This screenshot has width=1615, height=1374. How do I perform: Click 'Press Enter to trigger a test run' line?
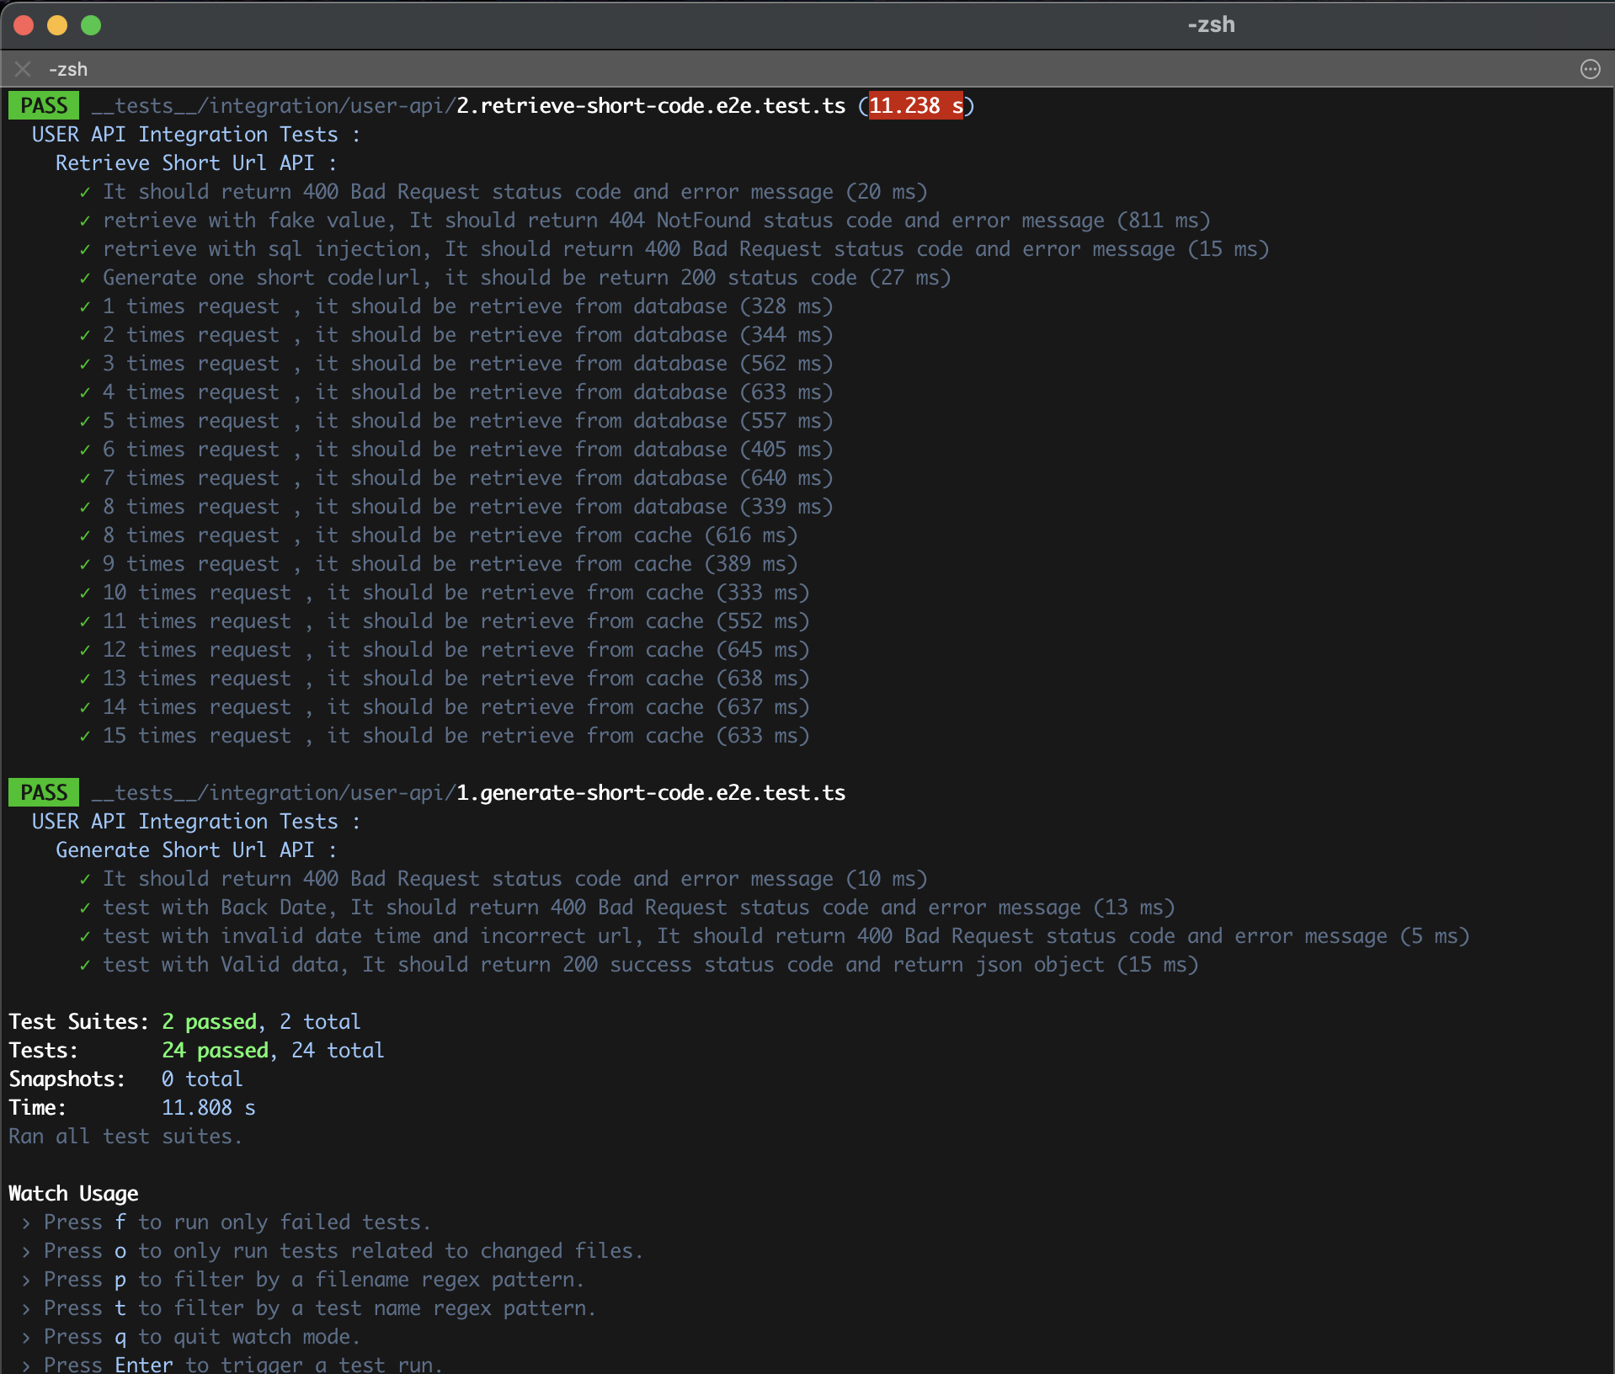click(x=232, y=1364)
